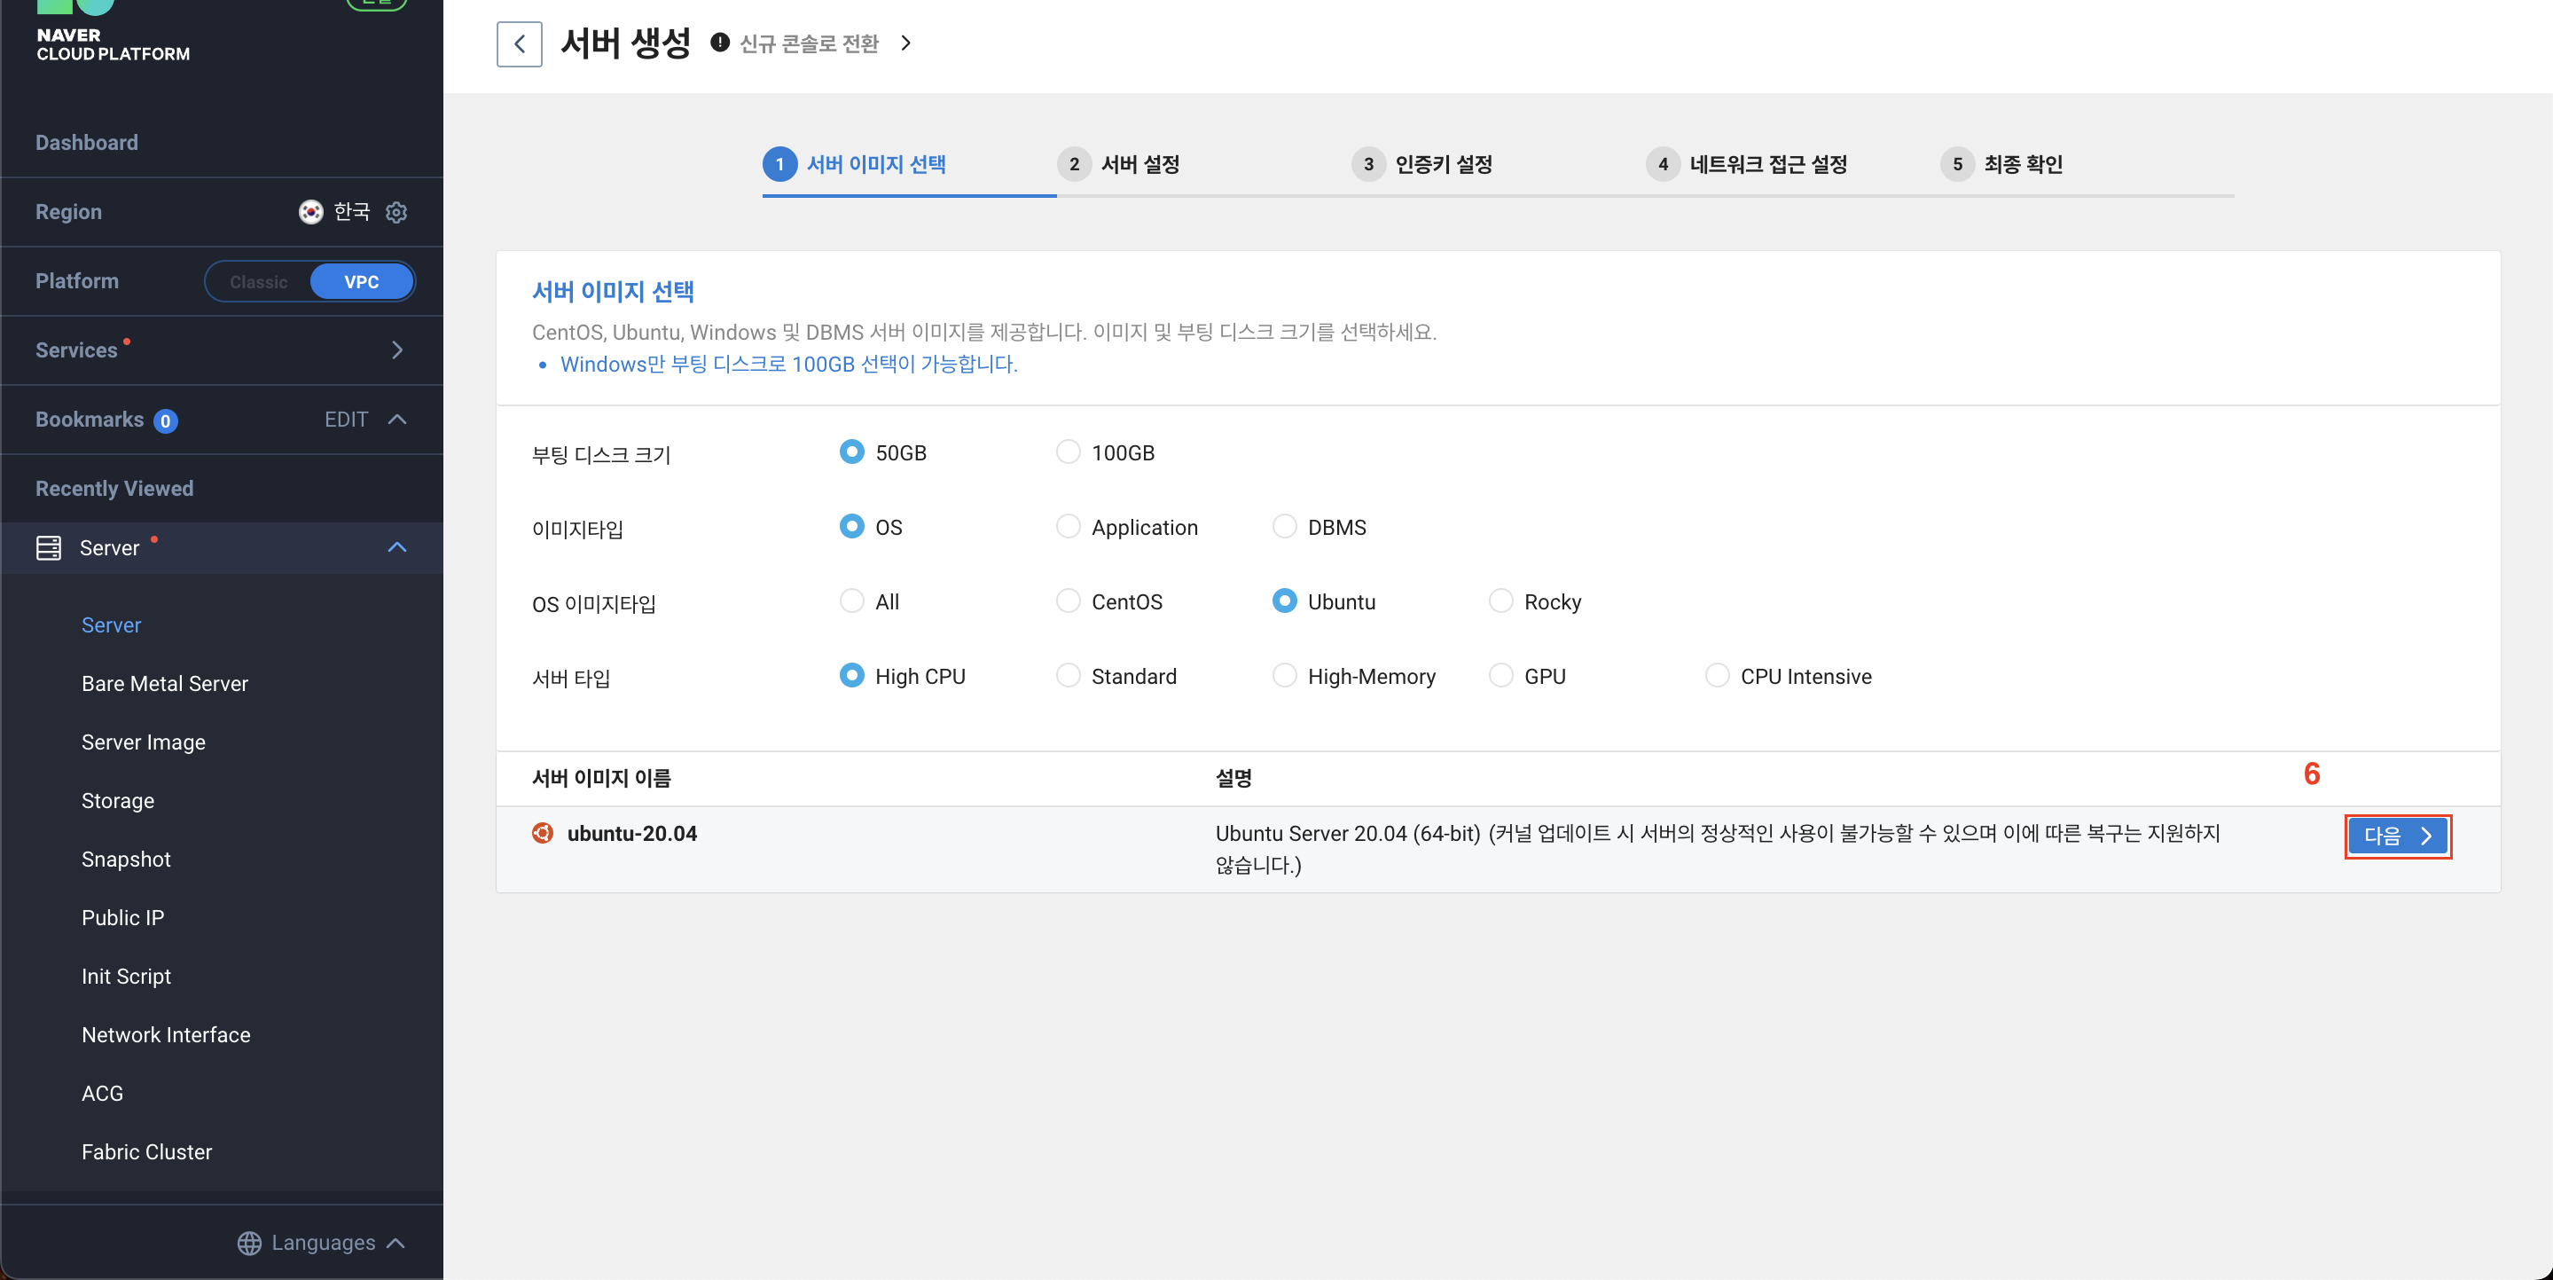Click the Languages globe icon
This screenshot has width=2553, height=1280.
(249, 1243)
